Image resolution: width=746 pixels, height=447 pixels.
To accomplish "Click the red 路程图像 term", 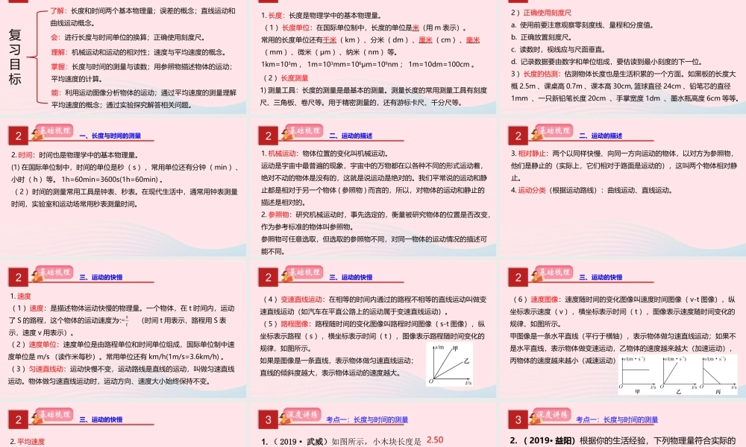I will 295,323.
